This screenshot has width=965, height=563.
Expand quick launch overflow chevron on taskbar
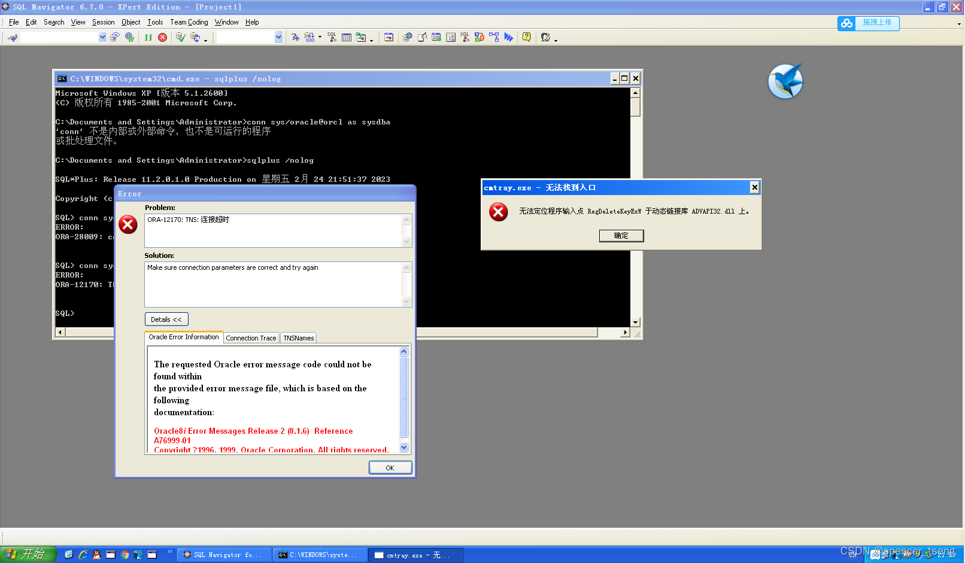coord(169,552)
